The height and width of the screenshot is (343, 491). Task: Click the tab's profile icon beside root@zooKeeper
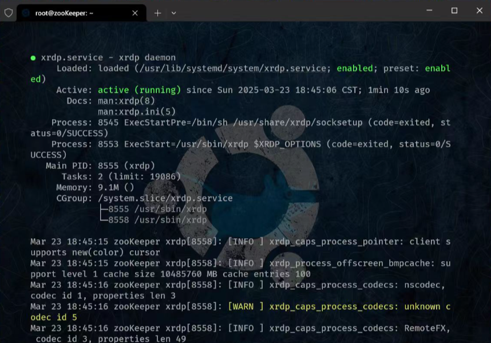coord(26,13)
